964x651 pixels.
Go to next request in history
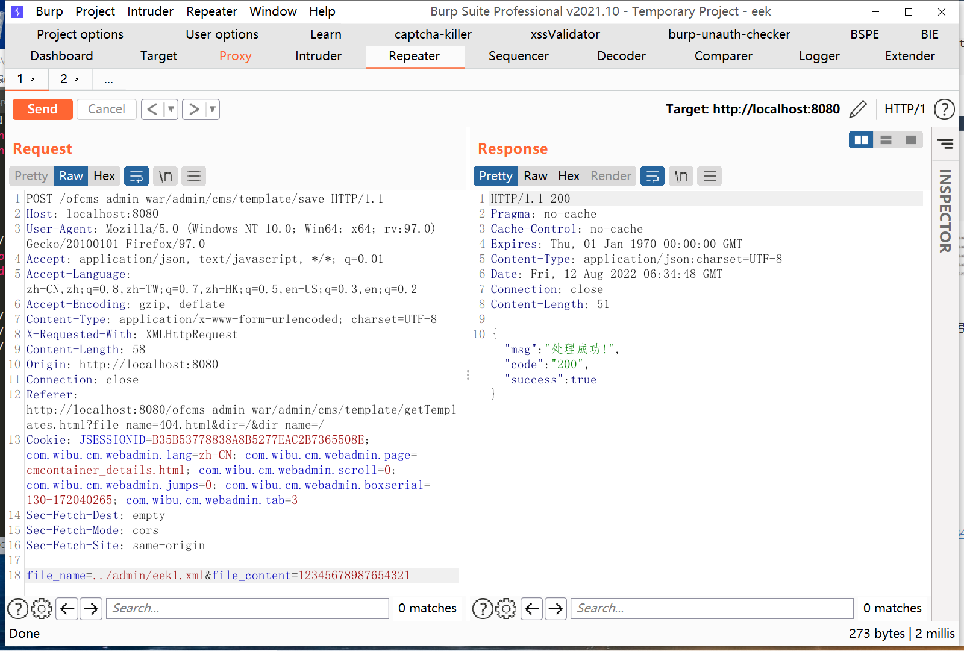coord(193,109)
